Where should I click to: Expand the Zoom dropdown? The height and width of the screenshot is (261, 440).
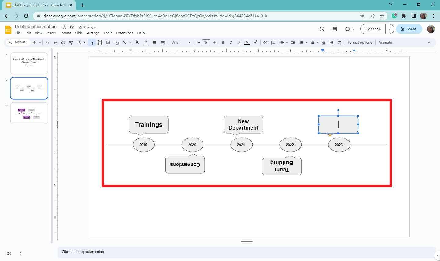(x=85, y=43)
